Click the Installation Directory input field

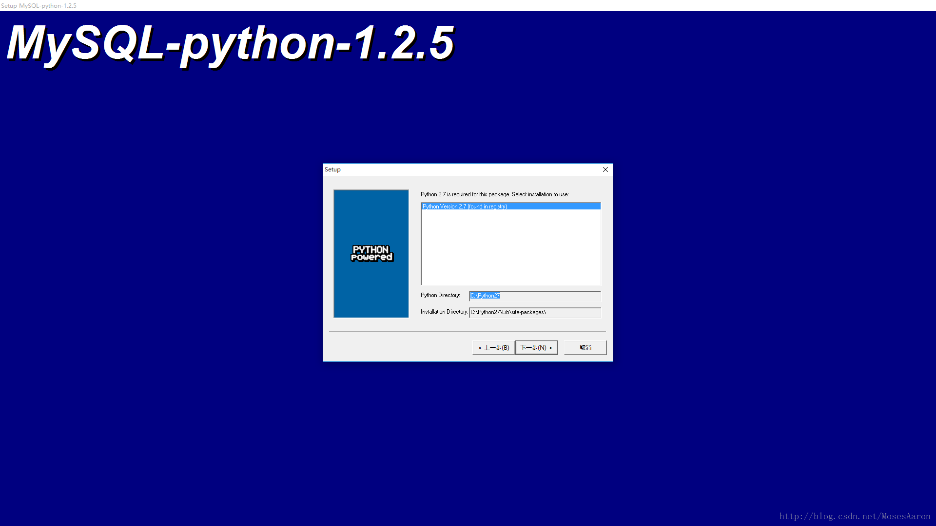(535, 312)
